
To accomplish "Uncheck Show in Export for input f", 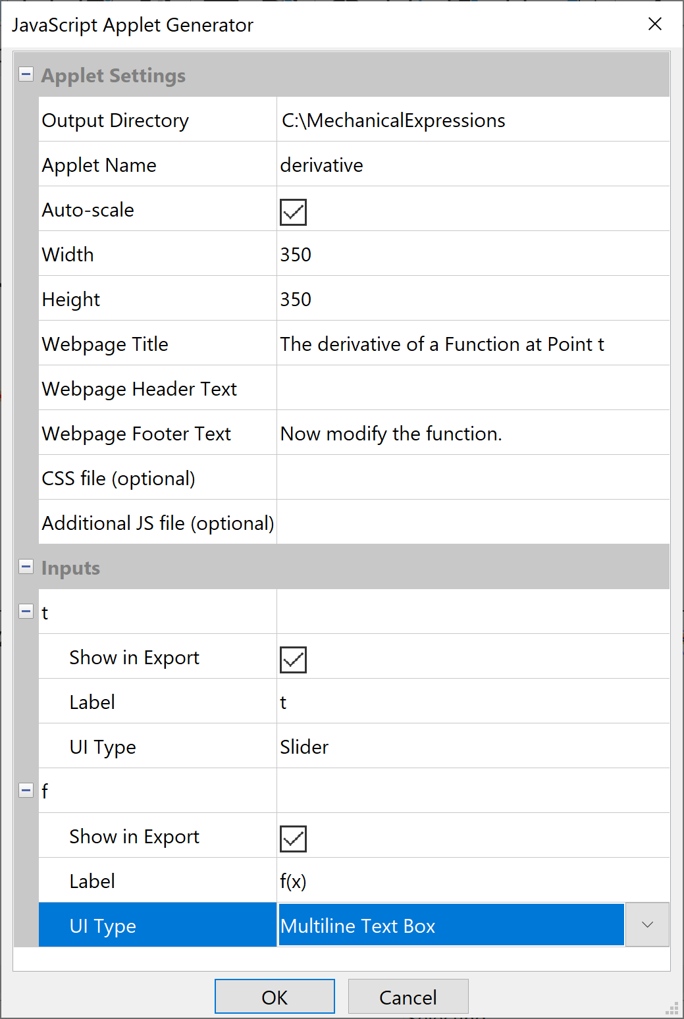I will click(293, 839).
